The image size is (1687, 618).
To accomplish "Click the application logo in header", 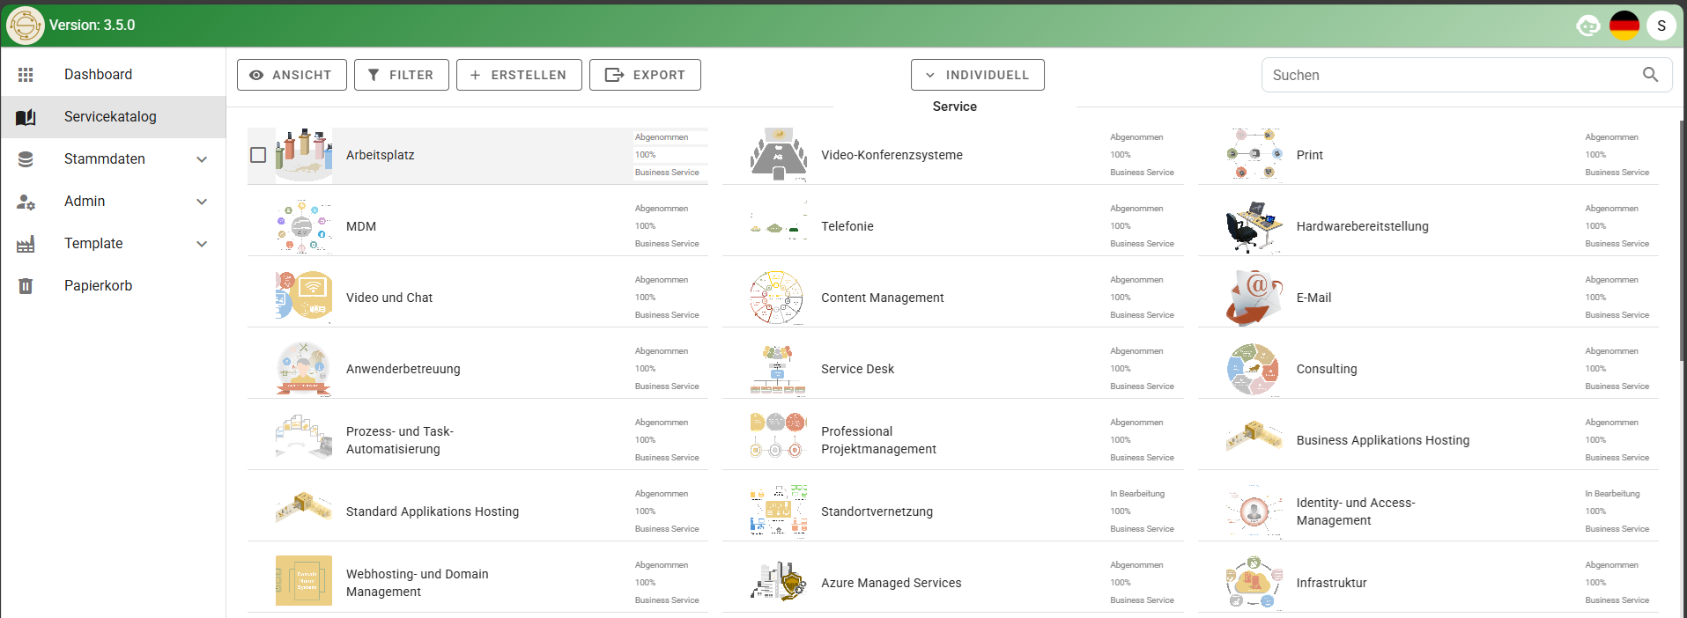I will (x=26, y=26).
